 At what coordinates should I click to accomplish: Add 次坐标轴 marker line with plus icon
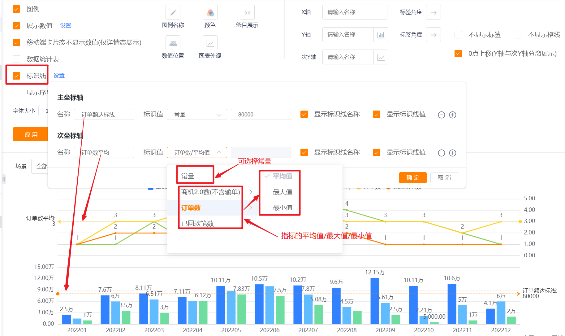pos(453,153)
